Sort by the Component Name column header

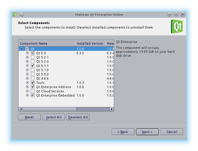tap(47, 43)
